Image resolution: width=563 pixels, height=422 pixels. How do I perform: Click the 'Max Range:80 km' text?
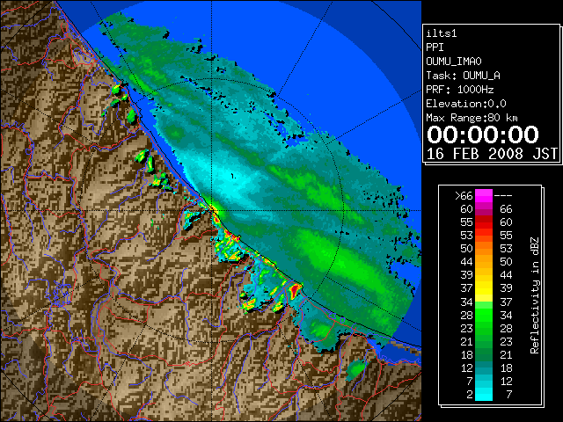coord(472,118)
